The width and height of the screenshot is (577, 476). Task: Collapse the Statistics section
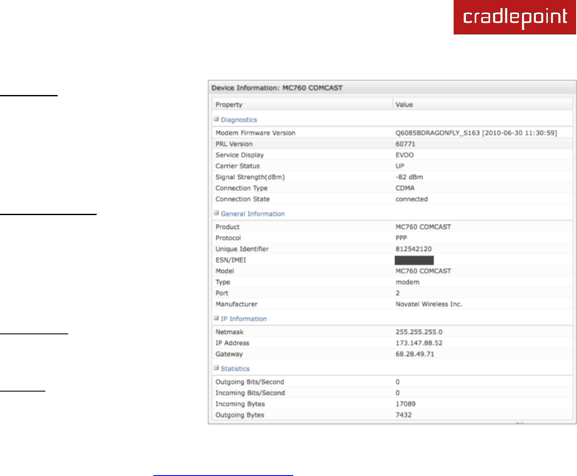(x=216, y=368)
